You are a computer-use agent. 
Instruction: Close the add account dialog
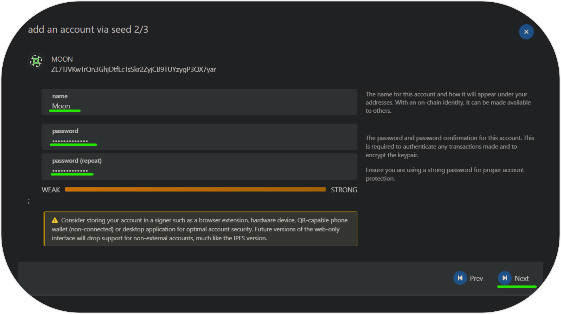(x=526, y=32)
